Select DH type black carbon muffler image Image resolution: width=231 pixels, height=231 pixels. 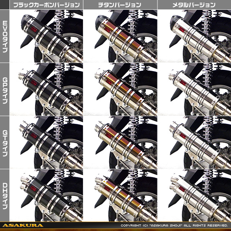[x=46, y=195]
